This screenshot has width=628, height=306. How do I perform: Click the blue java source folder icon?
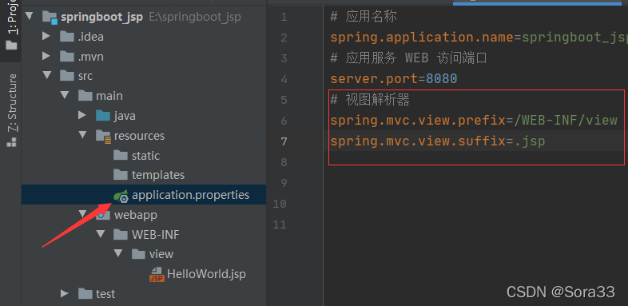click(103, 115)
